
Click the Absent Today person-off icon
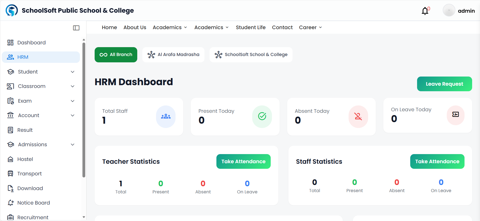point(358,117)
